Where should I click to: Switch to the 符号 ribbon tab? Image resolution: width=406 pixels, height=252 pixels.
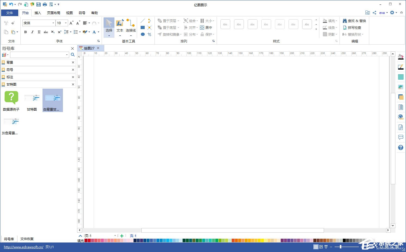click(82, 13)
